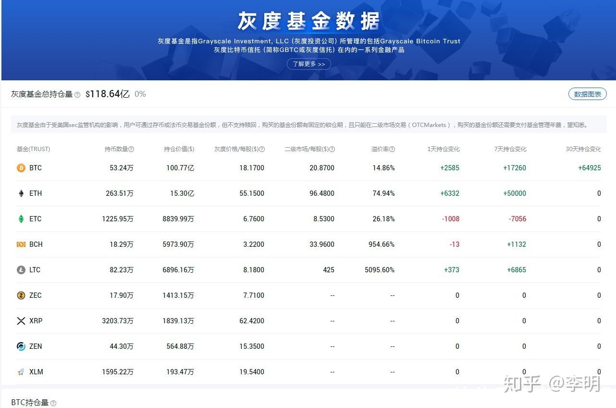The height and width of the screenshot is (408, 616).
Task: Click the BTC Bitcoin coin icon
Action: [x=21, y=168]
